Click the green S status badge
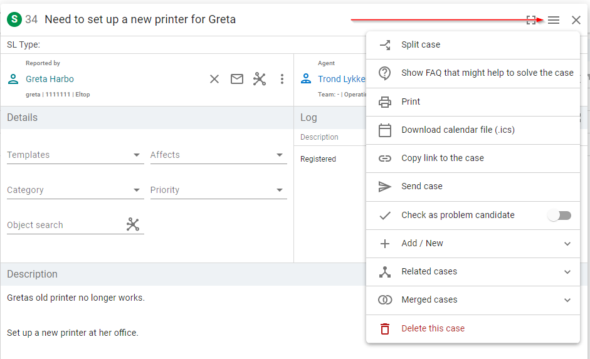 click(x=14, y=19)
